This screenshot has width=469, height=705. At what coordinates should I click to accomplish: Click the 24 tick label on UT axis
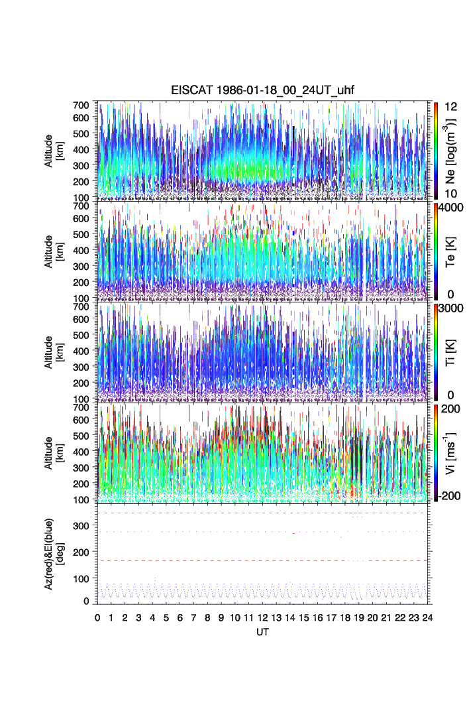coord(428,617)
